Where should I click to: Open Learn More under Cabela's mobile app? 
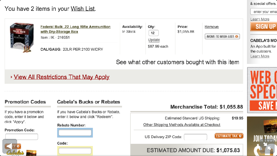tap(260, 56)
